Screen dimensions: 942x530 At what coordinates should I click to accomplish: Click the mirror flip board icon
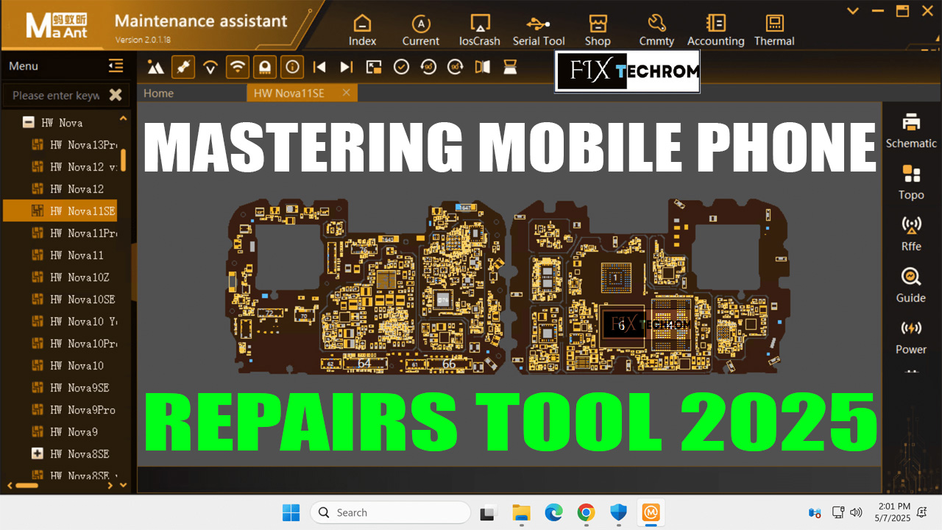[x=483, y=67]
